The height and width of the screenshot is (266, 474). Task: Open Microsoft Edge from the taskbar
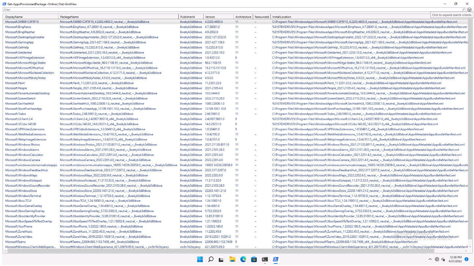click(243, 259)
